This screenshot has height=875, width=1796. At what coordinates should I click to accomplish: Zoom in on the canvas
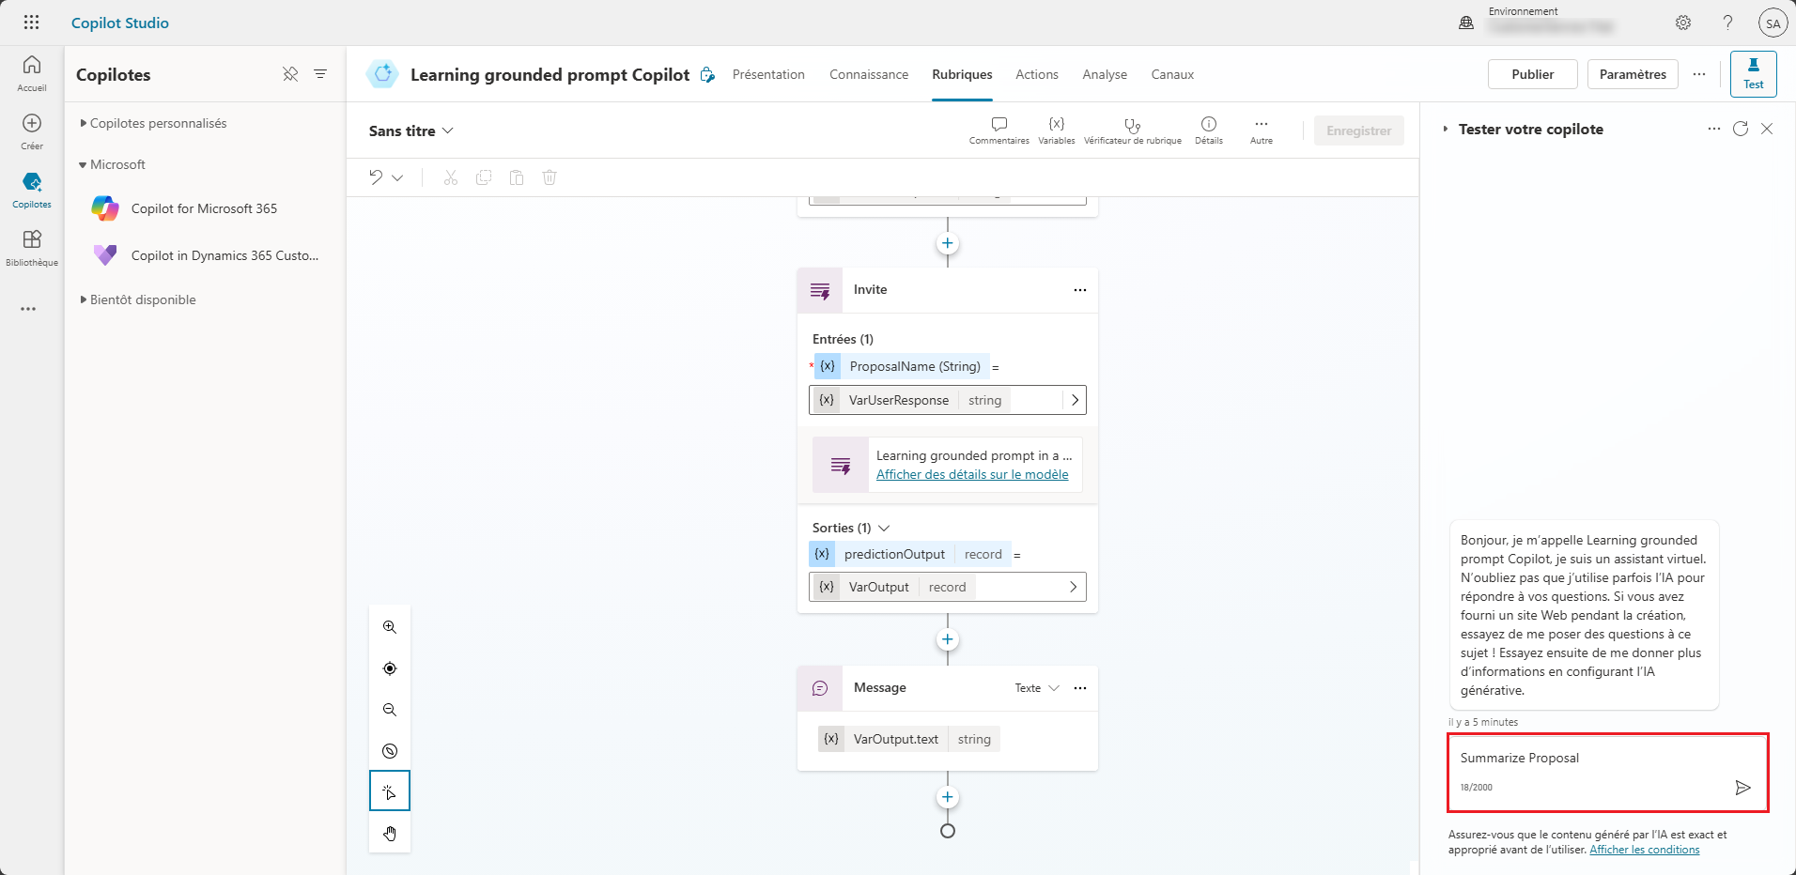point(390,627)
